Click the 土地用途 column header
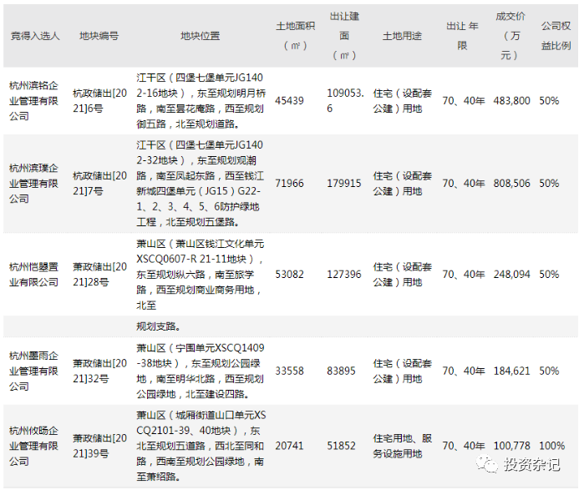This screenshot has height=490, width=579. (402, 36)
